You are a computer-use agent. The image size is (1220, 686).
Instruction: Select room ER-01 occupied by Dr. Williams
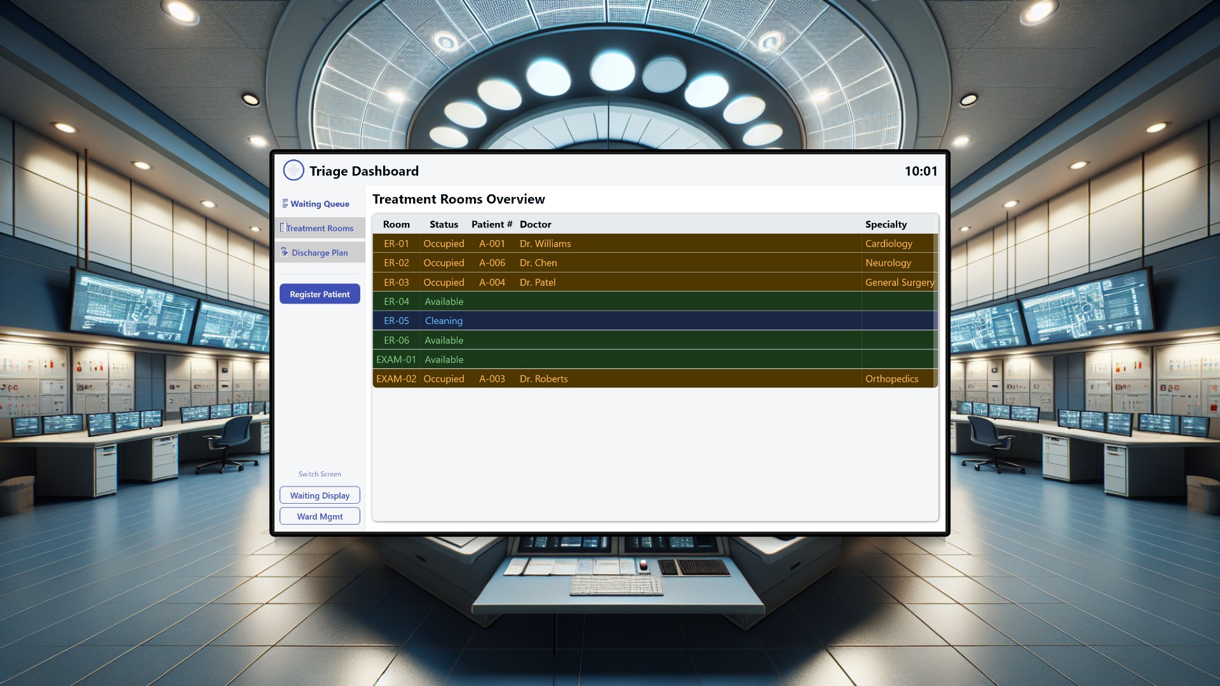pyautogui.click(x=654, y=243)
